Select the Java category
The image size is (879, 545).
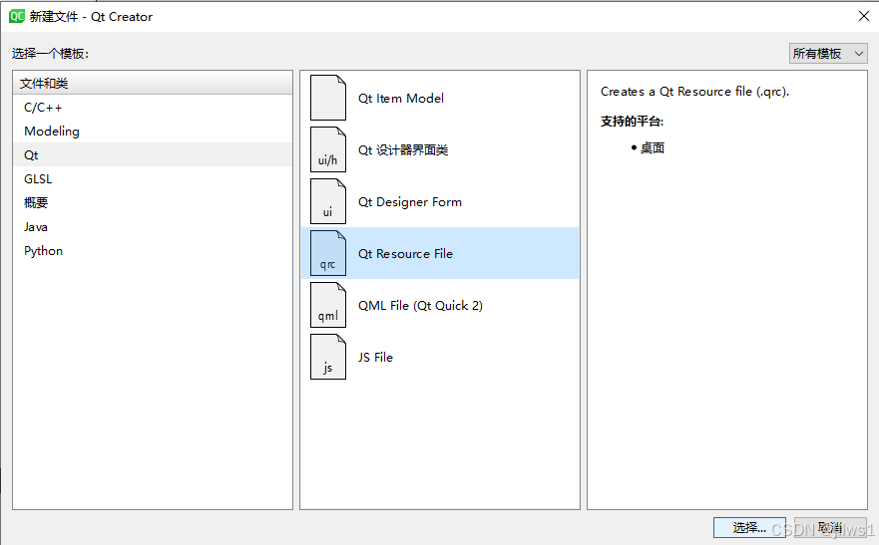click(153, 226)
